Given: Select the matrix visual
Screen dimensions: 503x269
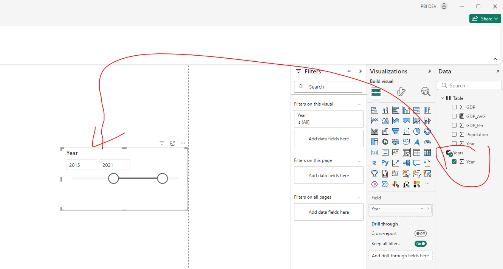Looking at the screenshot, I should point(427,152).
